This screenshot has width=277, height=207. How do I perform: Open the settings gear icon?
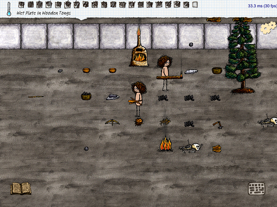pyautogui.click(x=268, y=28)
